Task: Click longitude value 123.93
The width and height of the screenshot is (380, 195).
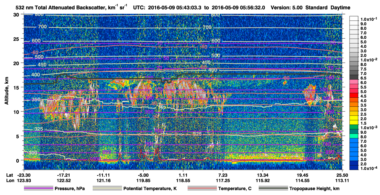Action: point(24,180)
